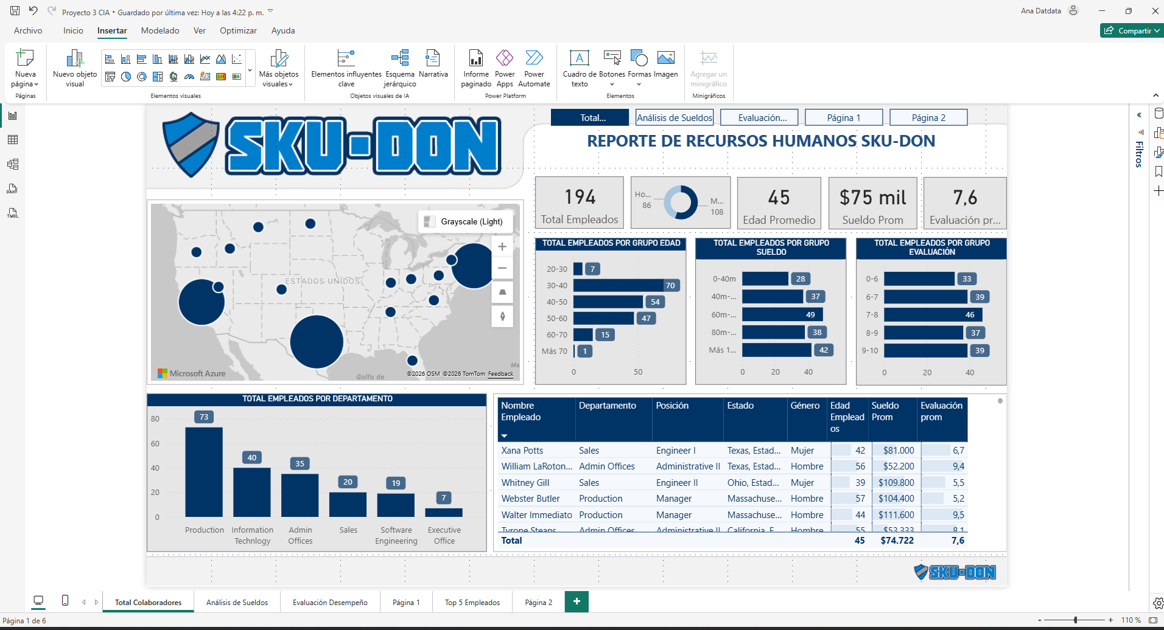Image resolution: width=1164 pixels, height=630 pixels.
Task: Collapse the Filtros pane
Action: 1138,114
